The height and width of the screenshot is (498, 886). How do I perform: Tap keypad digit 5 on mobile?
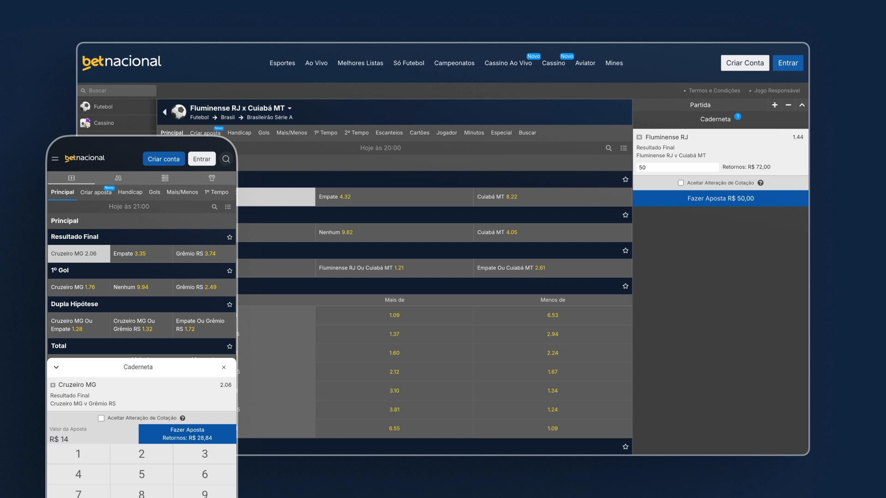(142, 474)
